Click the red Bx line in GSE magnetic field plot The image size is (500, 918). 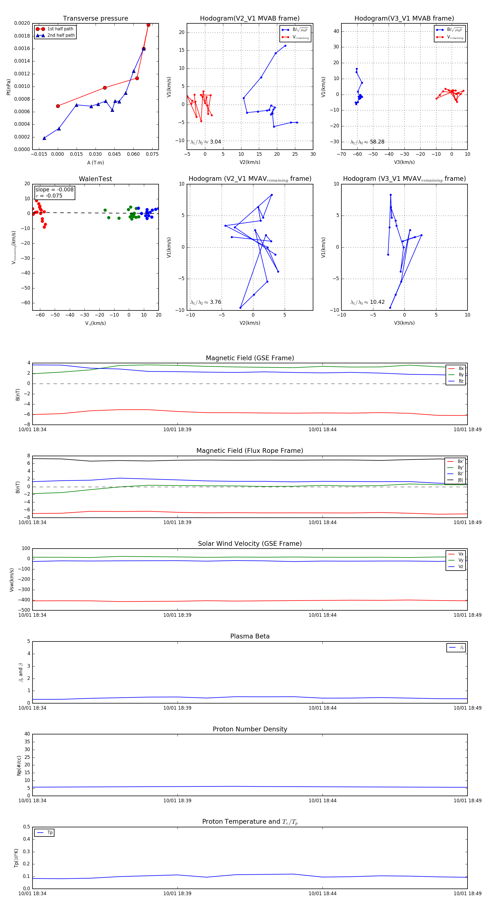249,413
